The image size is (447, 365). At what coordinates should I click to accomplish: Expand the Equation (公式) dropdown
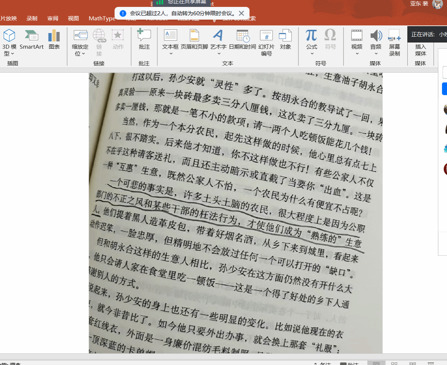pos(312,54)
